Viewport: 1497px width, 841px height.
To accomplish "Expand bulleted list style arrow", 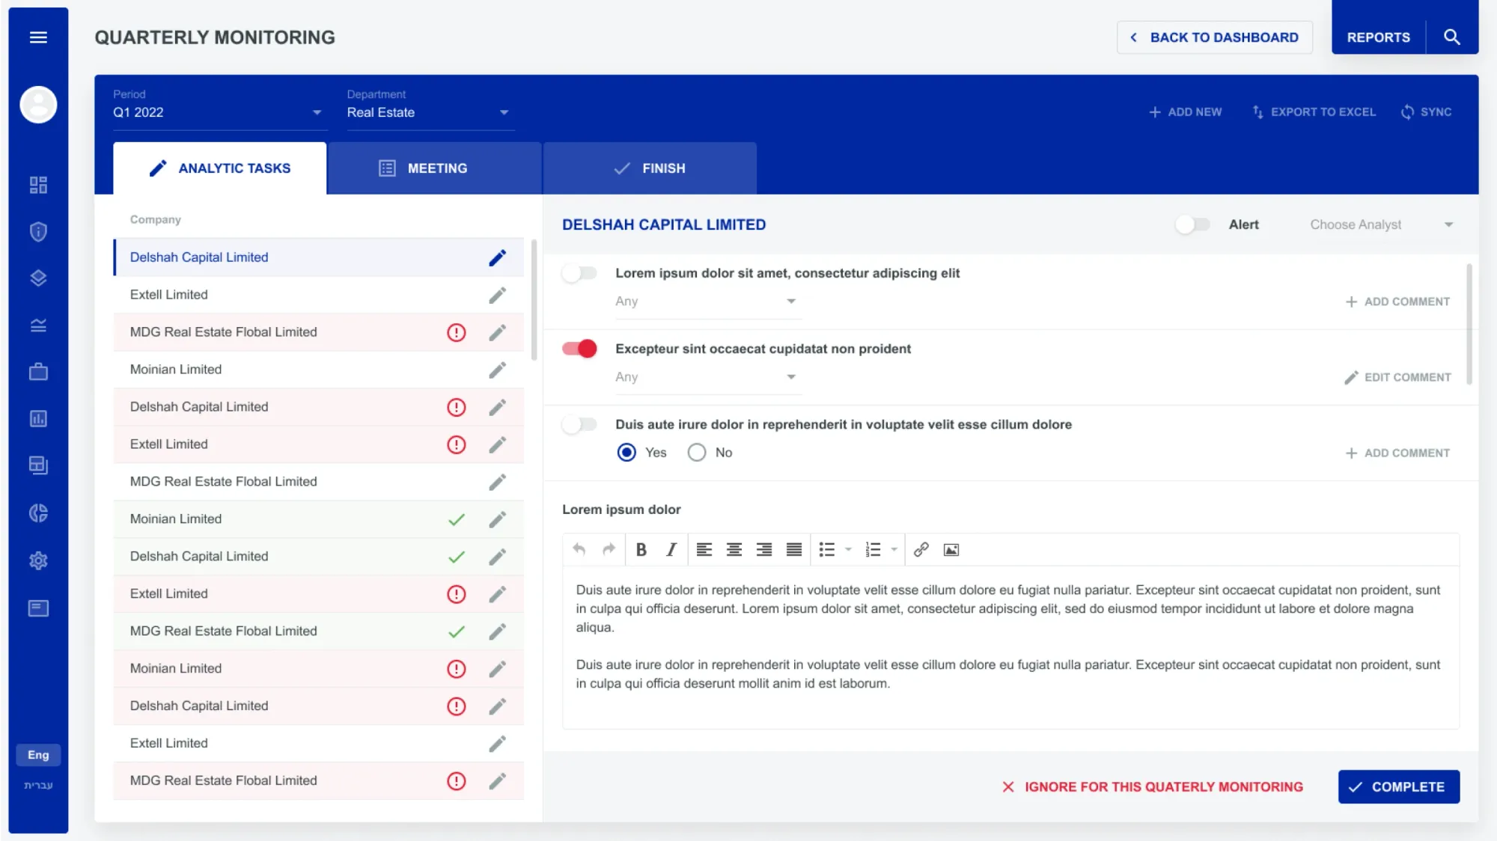I will (848, 549).
